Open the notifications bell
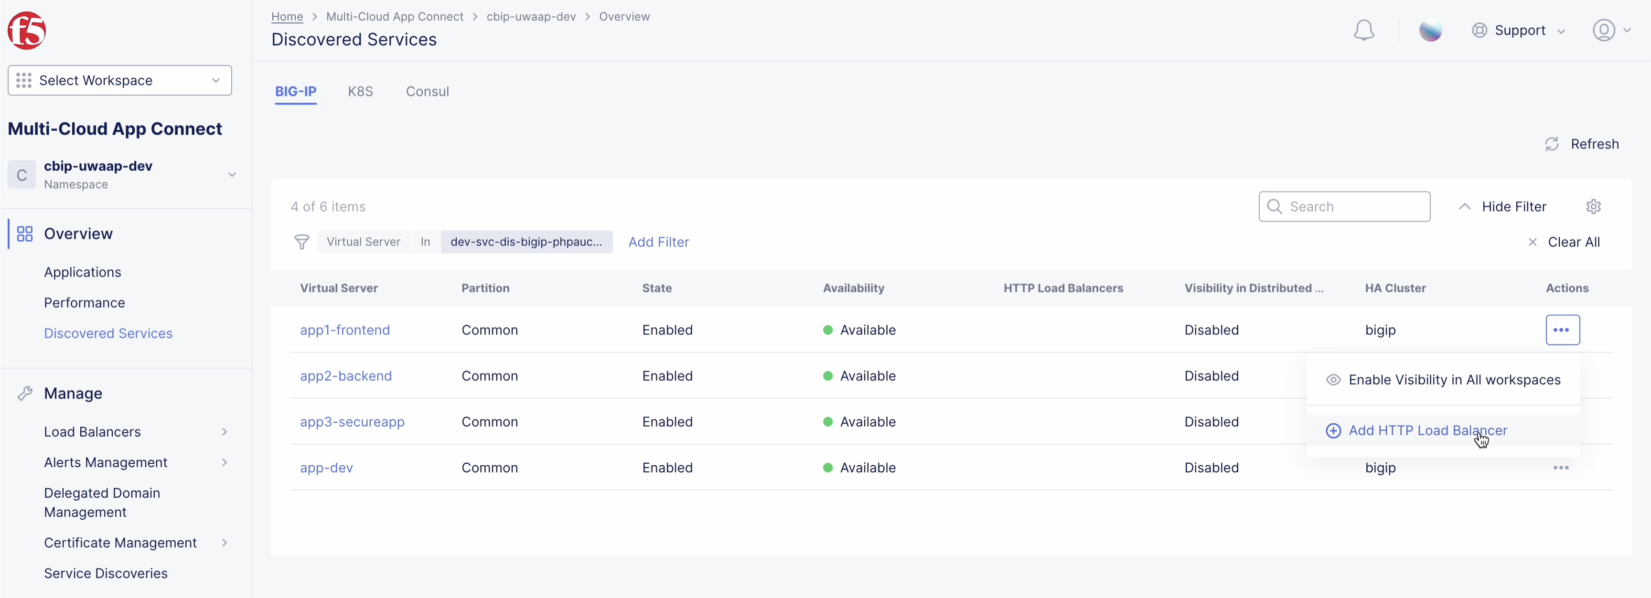This screenshot has width=1651, height=598. [x=1364, y=30]
